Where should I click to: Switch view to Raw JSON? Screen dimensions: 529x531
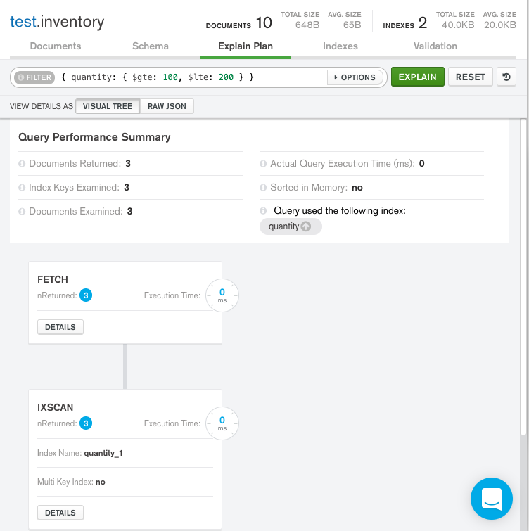point(167,106)
